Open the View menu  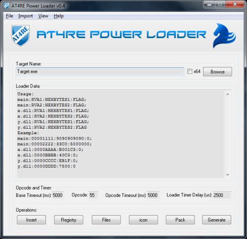pos(43,16)
